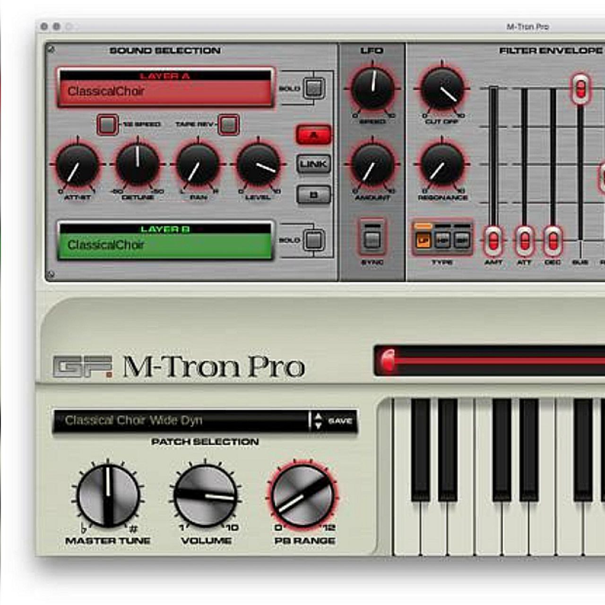
Task: Open the Classical Choir Wide Dyn patch list
Action: click(181, 420)
